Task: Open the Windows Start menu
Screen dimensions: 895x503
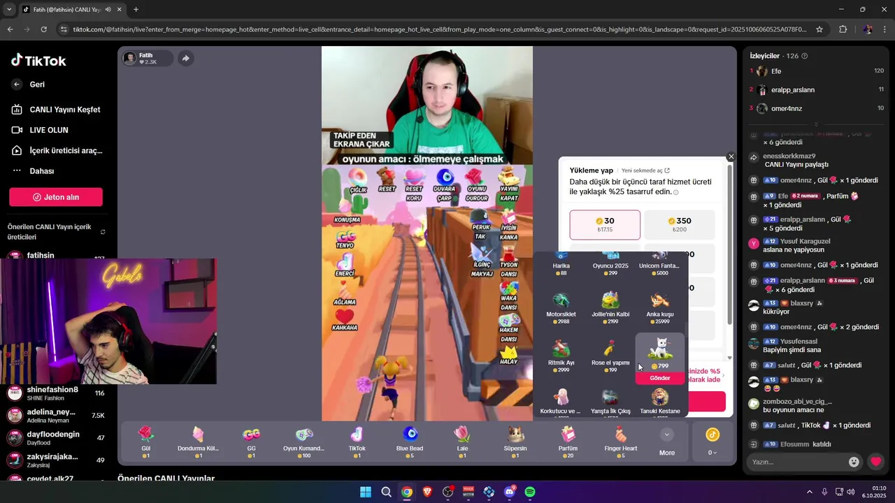Action: [x=366, y=492]
